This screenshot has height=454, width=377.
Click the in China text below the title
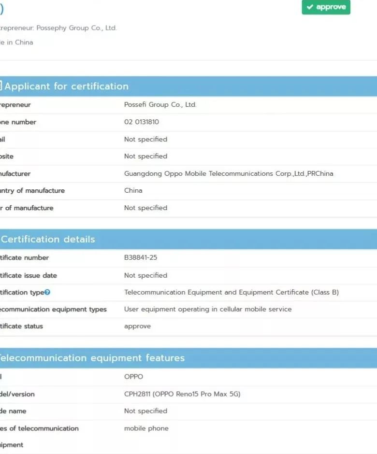click(17, 43)
